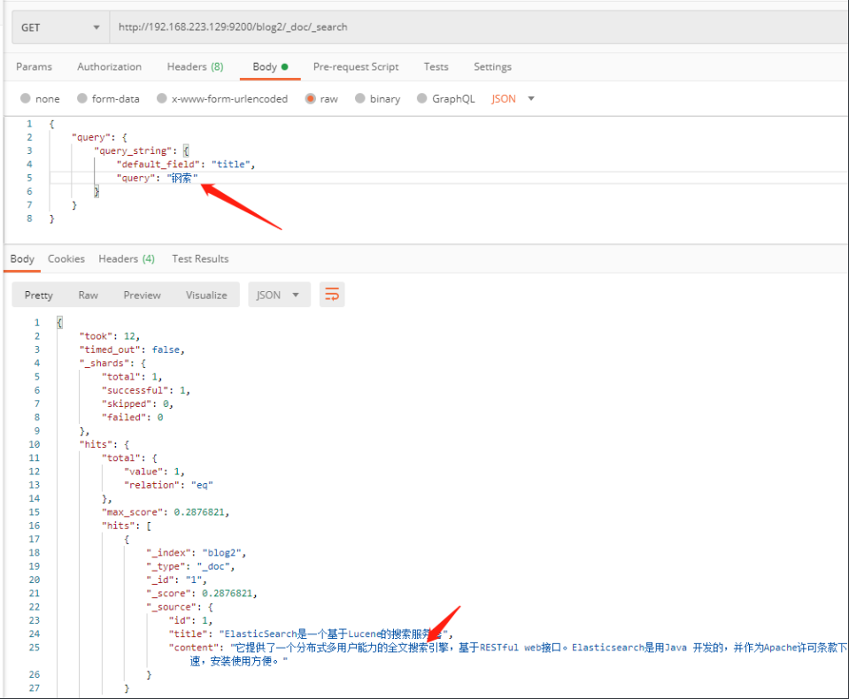This screenshot has width=849, height=699.
Task: Click the "_index": "blog2" response line
Action: click(196, 552)
